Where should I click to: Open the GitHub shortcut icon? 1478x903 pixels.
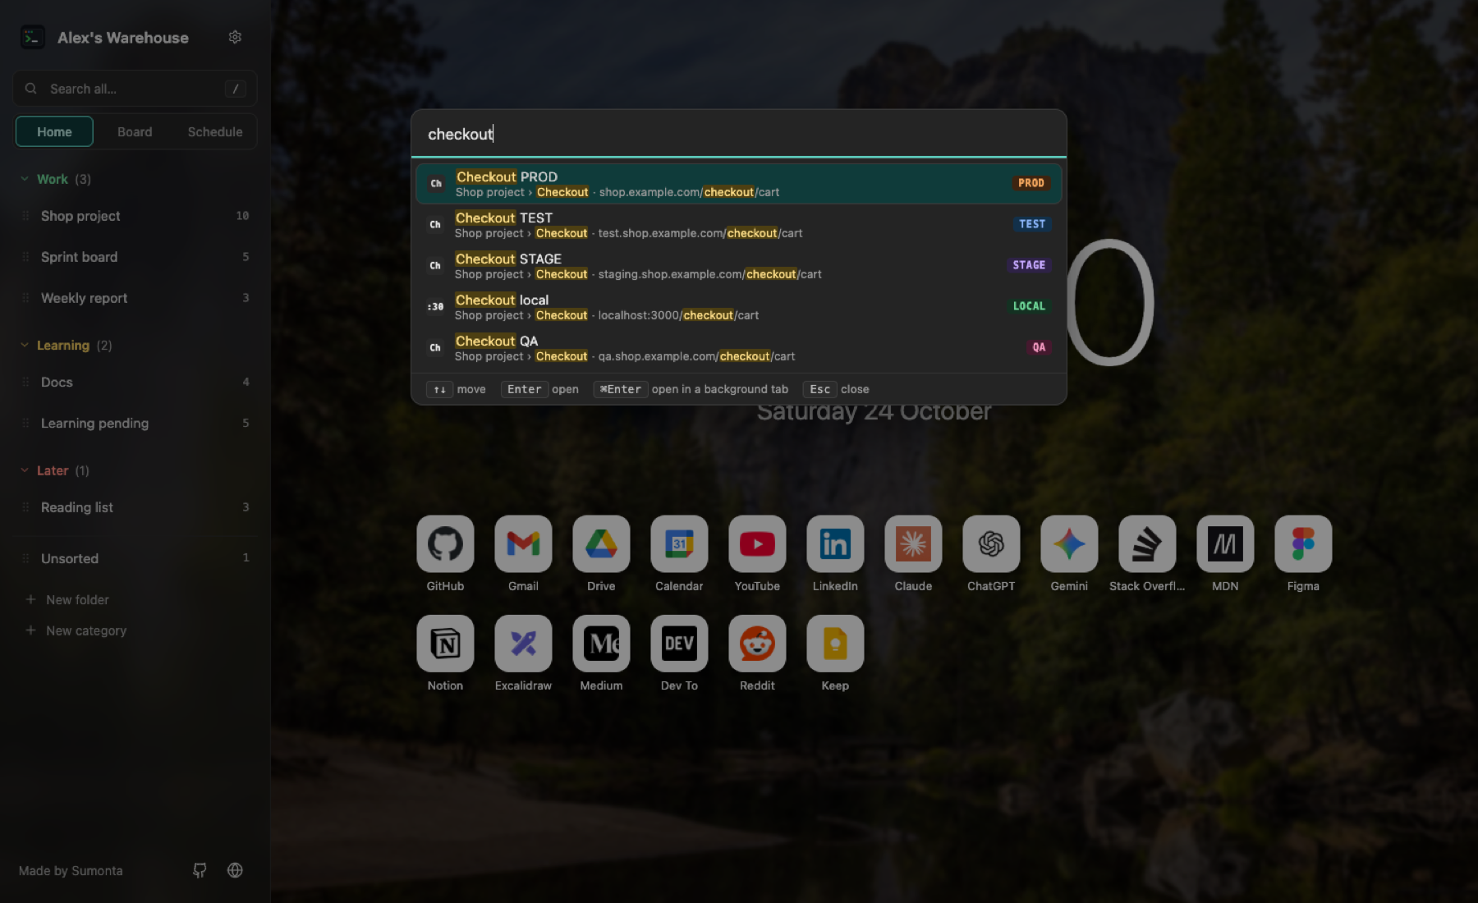click(445, 543)
